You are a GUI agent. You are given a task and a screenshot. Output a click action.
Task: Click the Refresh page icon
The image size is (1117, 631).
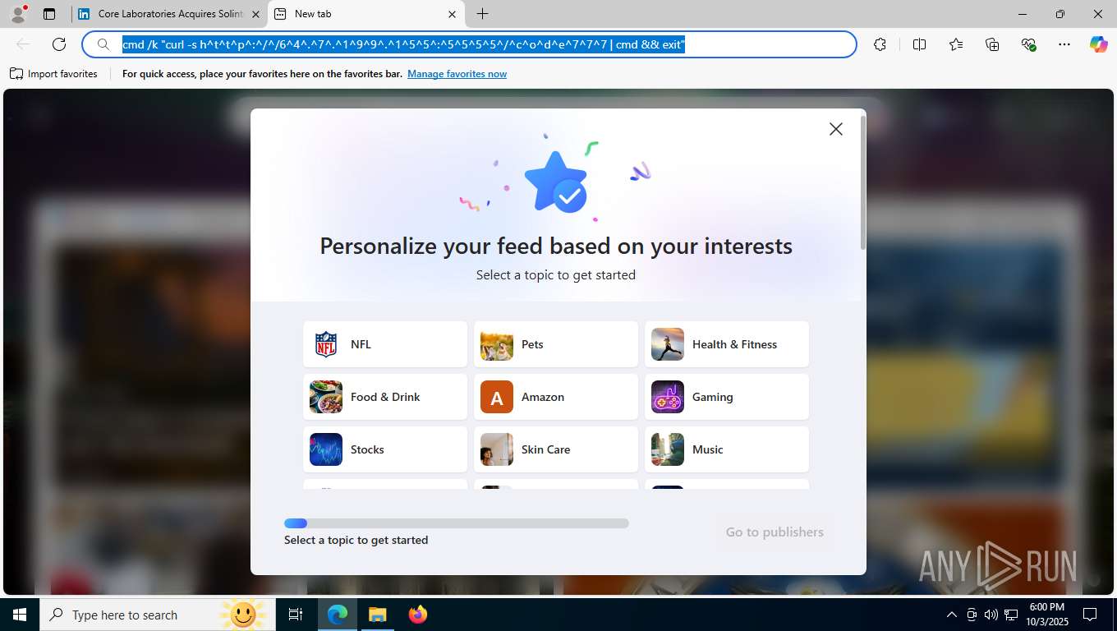pos(59,44)
